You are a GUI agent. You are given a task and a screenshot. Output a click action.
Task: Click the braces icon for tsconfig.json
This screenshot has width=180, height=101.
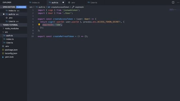point(3,53)
